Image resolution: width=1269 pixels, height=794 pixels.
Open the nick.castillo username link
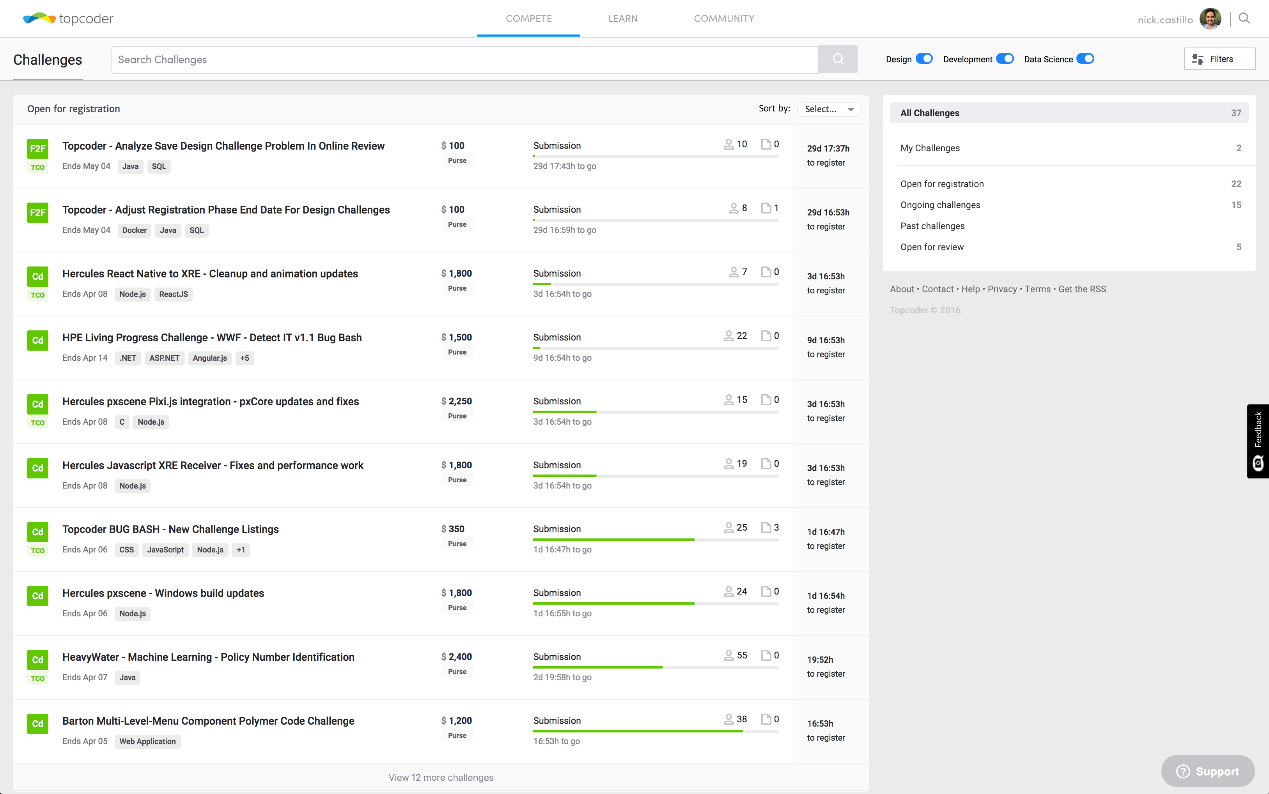(x=1165, y=20)
